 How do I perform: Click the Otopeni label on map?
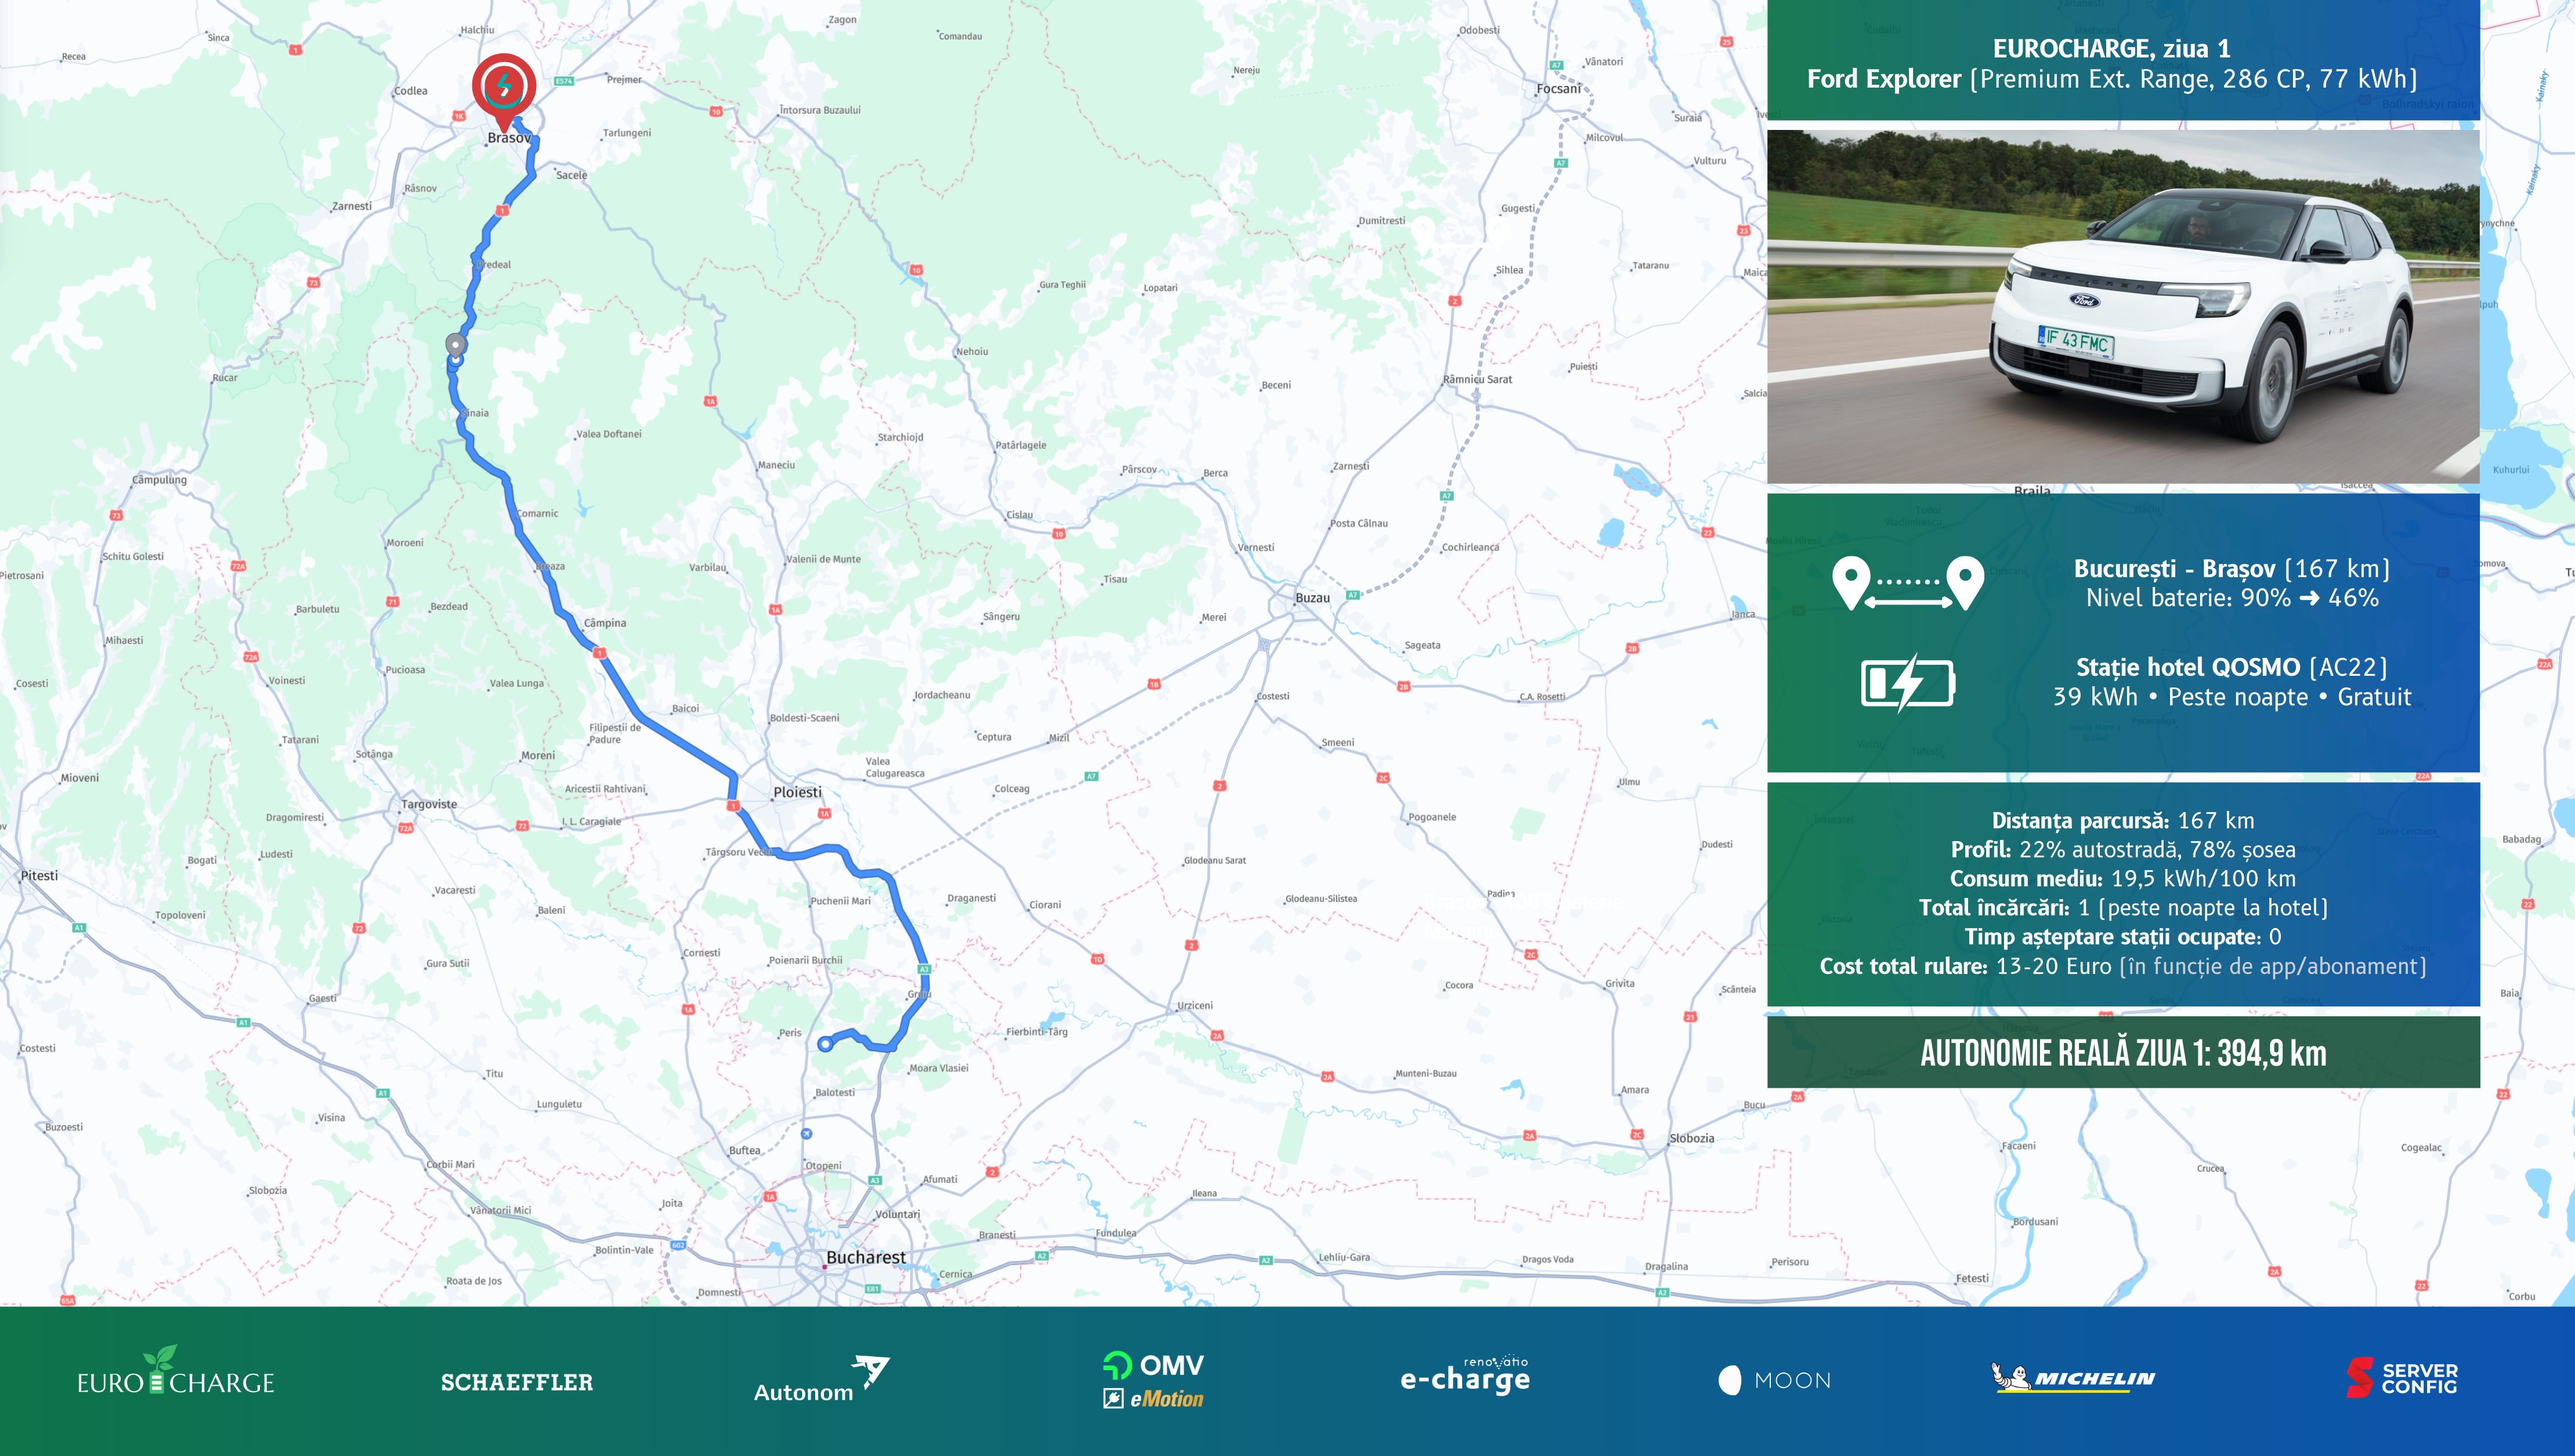[824, 1166]
